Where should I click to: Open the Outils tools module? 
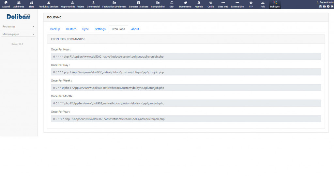pos(211,4)
